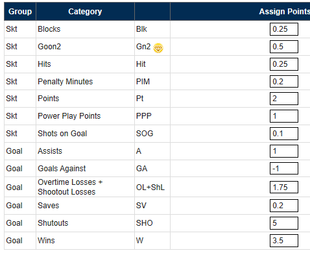This screenshot has height=253, width=310.
Task: Edit the Shutouts points value box
Action: (x=284, y=223)
